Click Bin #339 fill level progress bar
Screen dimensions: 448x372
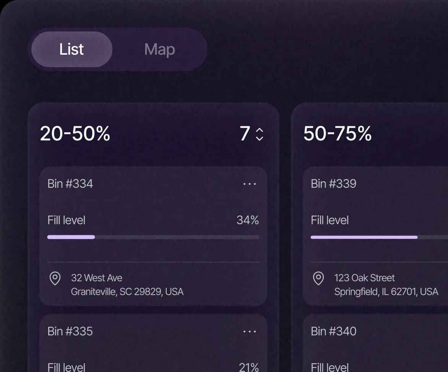[x=378, y=237]
